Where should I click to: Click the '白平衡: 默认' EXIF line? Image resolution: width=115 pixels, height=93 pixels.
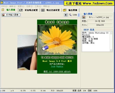pyautogui.click(x=88, y=43)
